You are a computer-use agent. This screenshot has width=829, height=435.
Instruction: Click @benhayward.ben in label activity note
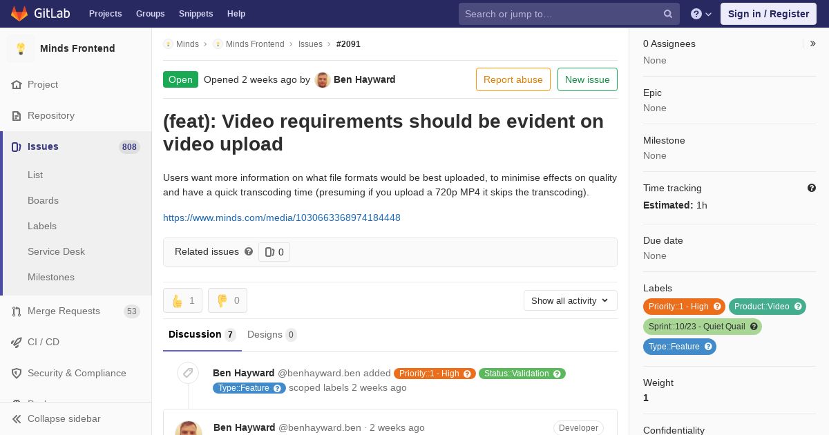(319, 373)
